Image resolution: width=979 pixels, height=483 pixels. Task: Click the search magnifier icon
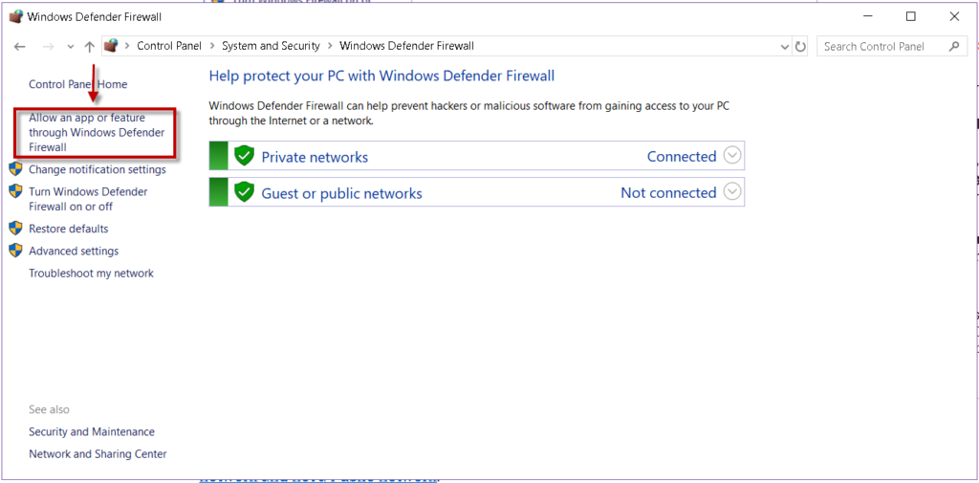pyautogui.click(x=953, y=46)
